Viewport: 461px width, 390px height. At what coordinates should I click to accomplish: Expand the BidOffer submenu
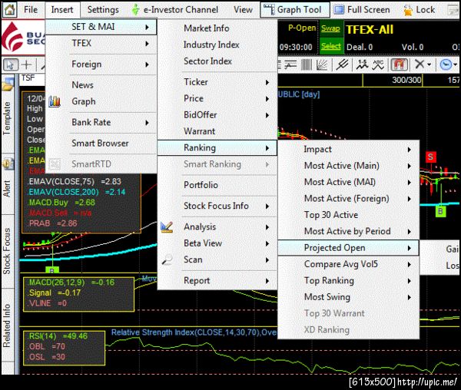pyautogui.click(x=217, y=115)
